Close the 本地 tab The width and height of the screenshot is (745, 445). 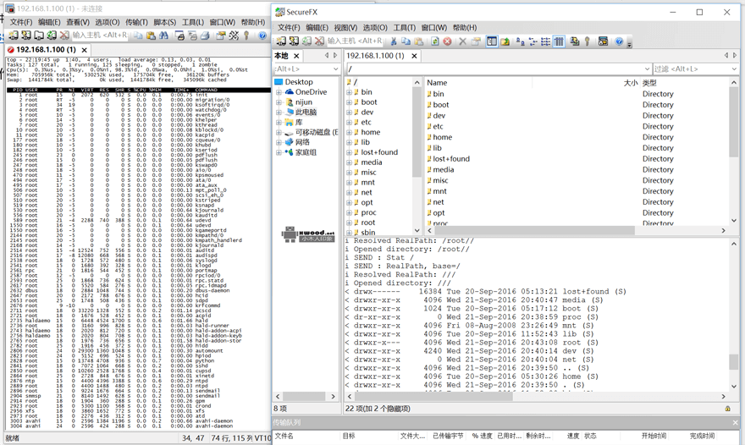[296, 56]
